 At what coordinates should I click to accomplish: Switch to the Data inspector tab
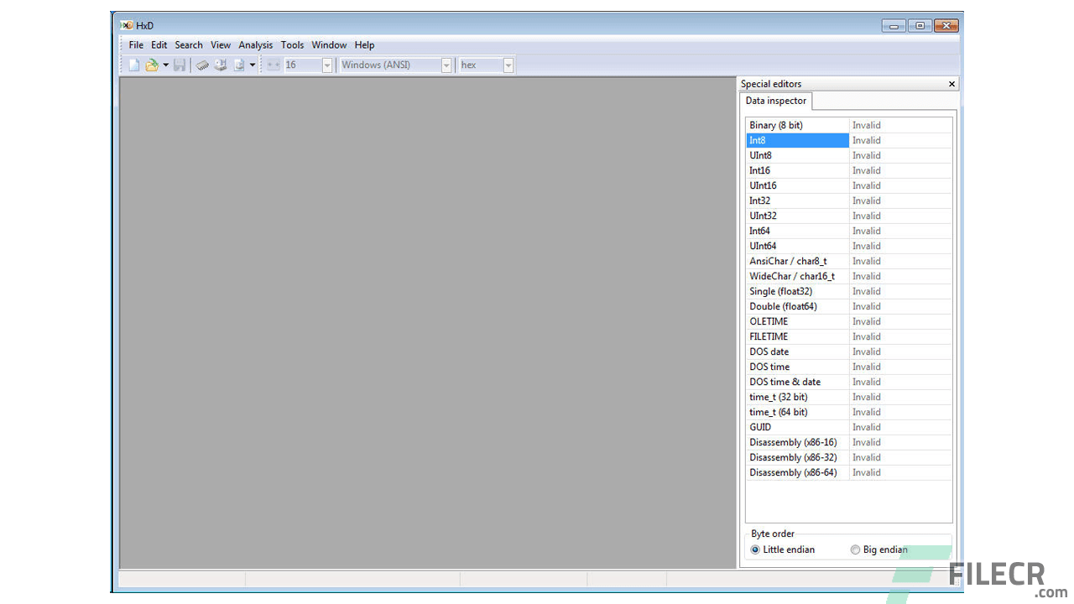[775, 101]
